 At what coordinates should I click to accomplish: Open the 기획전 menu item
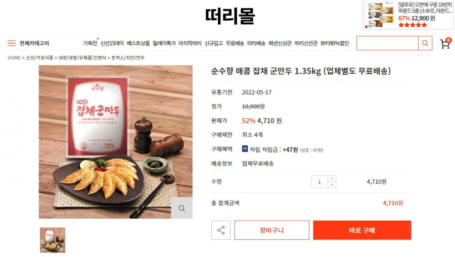(x=90, y=43)
